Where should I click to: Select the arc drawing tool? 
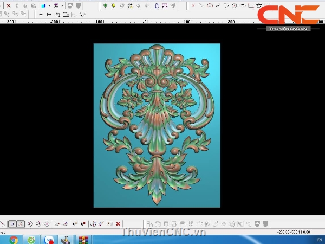(x=210, y=5)
